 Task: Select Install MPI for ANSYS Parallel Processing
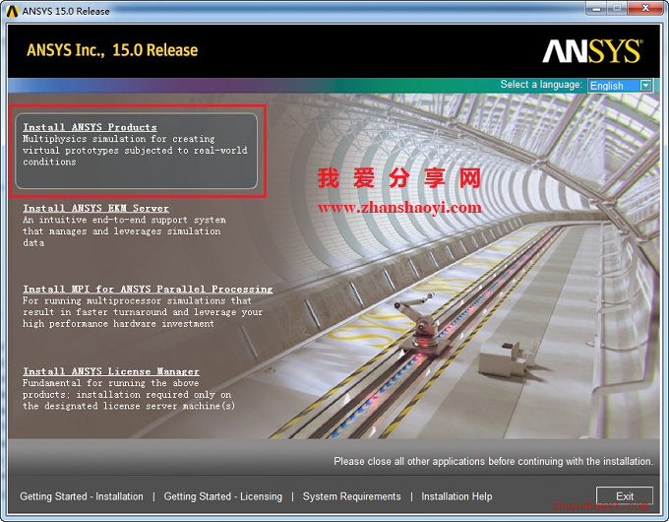(148, 290)
